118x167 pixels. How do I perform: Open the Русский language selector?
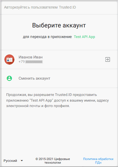(13, 161)
